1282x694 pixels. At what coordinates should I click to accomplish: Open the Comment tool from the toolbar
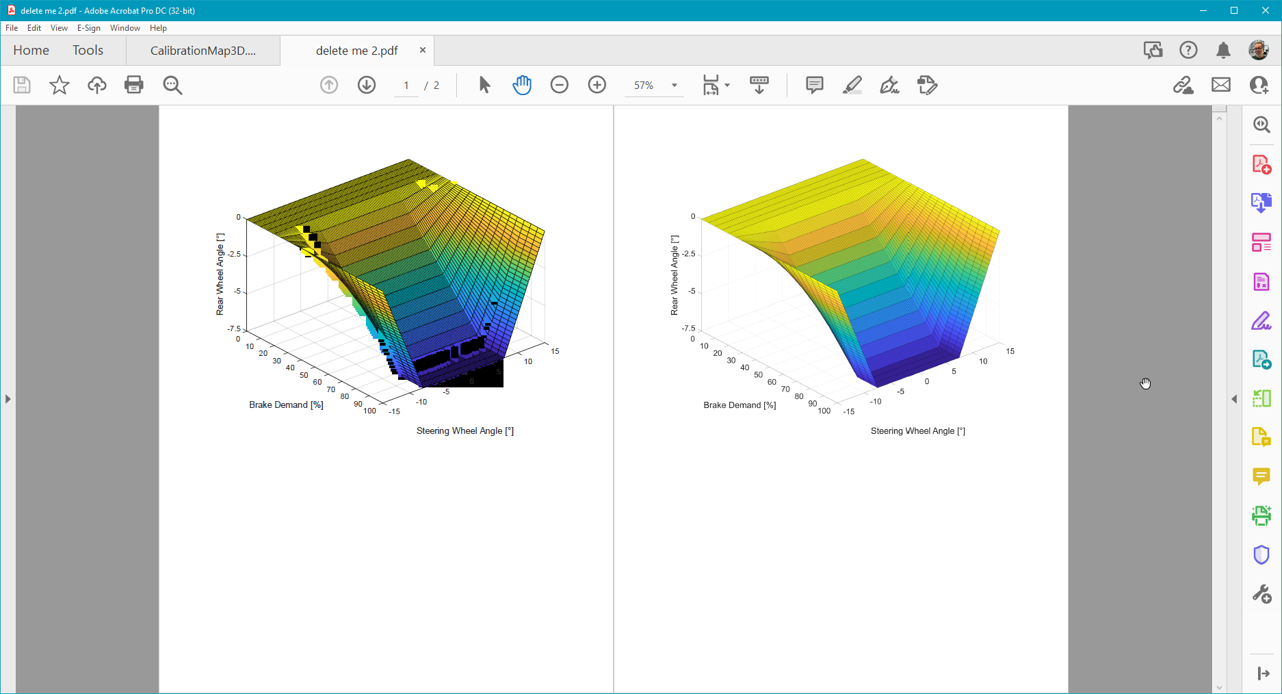tap(814, 85)
